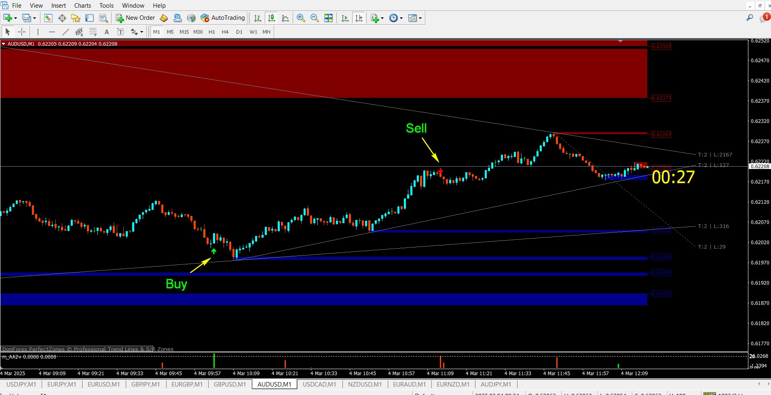Switch to the GBPUSD,M1 chart tab
771x395 pixels.
pos(230,384)
